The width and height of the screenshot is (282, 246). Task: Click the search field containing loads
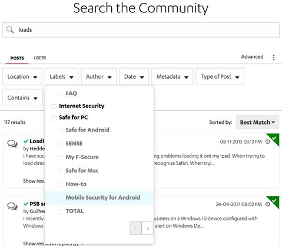[141, 30]
